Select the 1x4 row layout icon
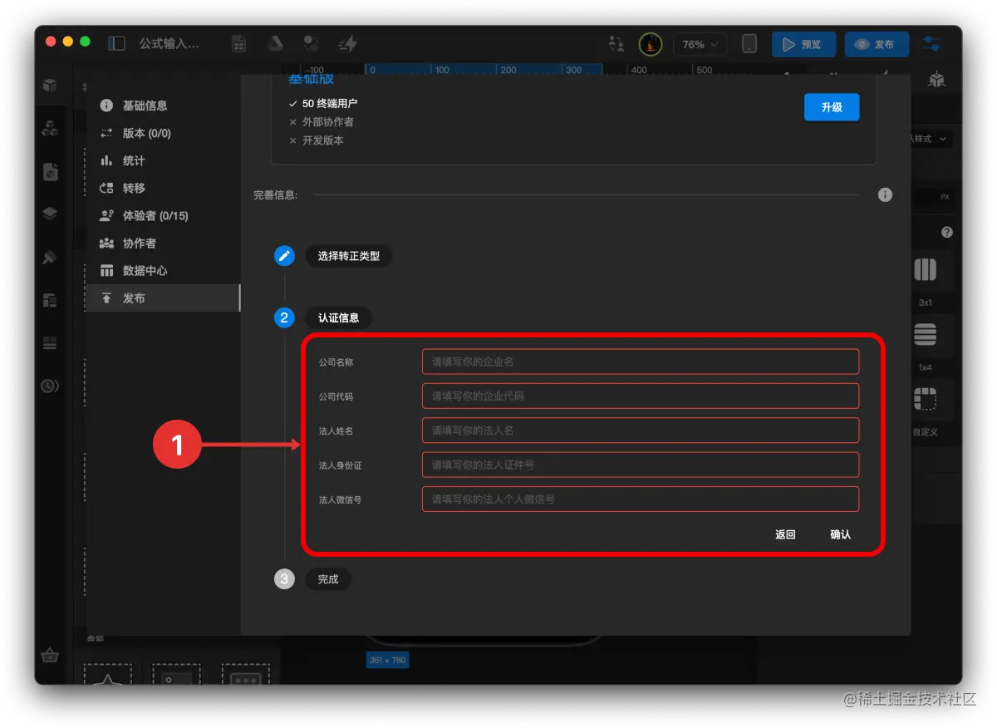 925,334
